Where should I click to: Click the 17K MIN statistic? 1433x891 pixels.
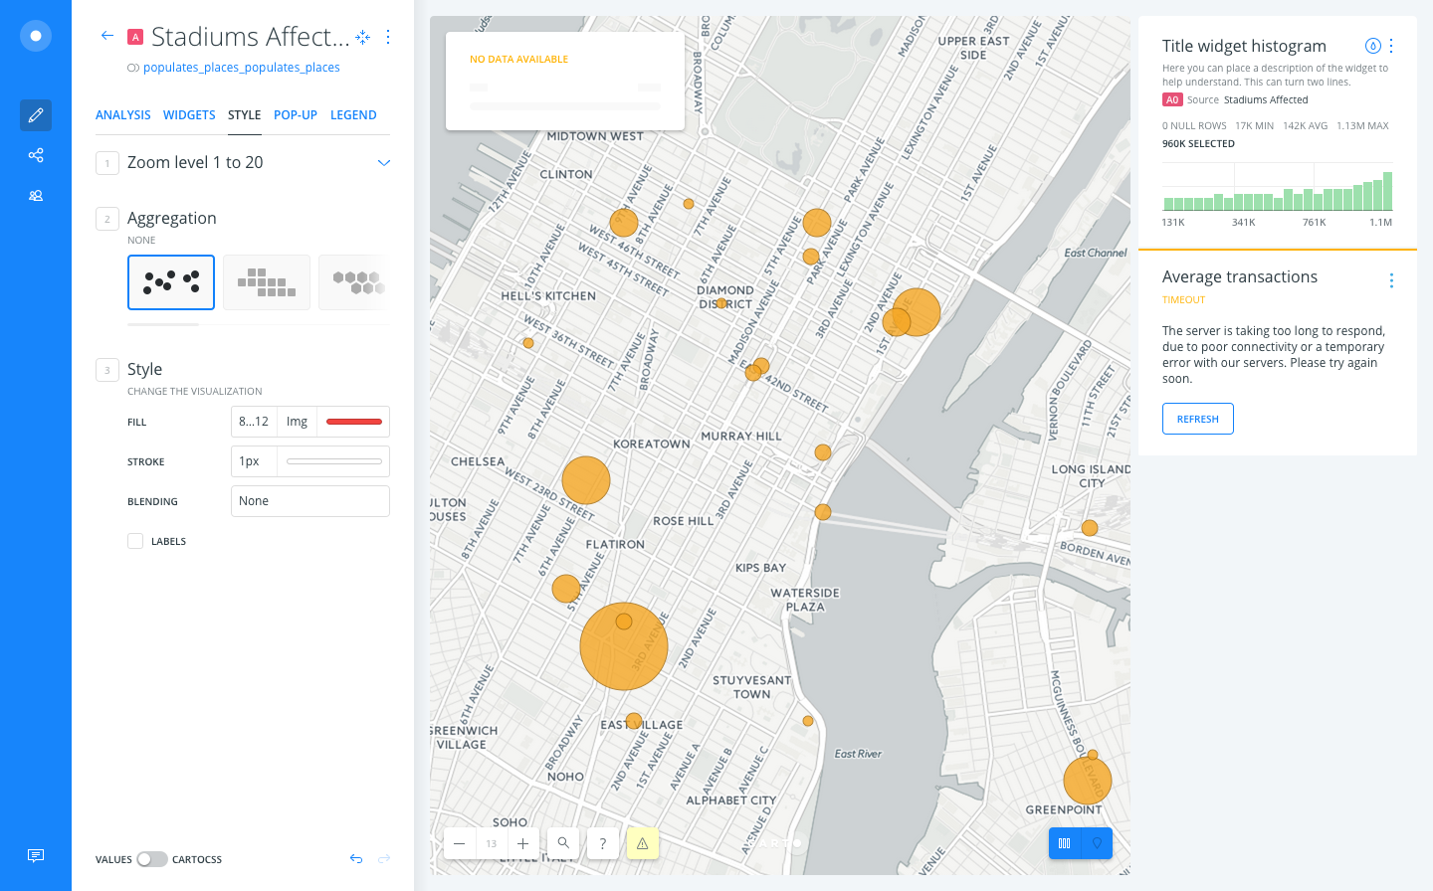tap(1254, 126)
